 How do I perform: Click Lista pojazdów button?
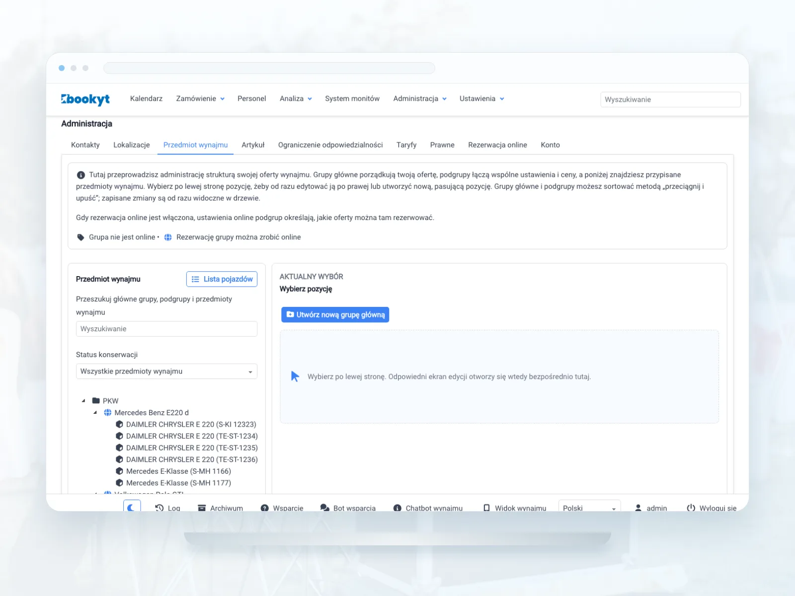(x=222, y=279)
